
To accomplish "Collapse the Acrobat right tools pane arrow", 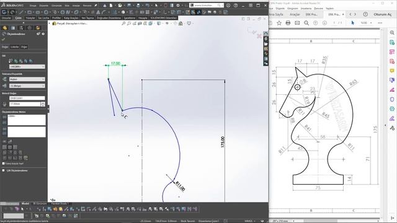I will 385,125.
